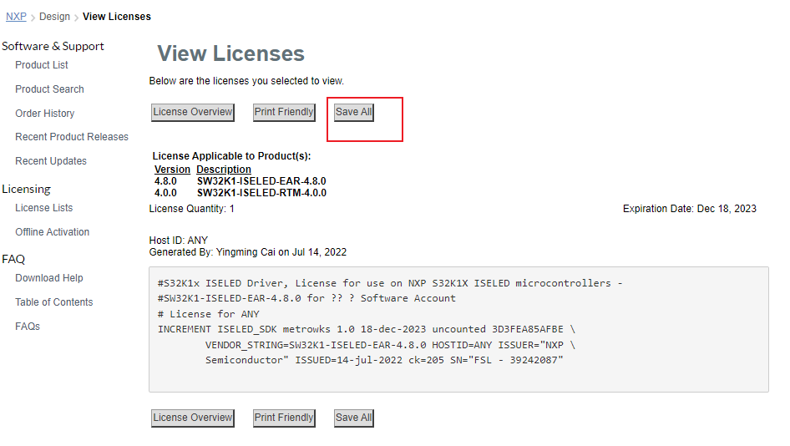Viewport: 790px width, 446px height.
Task: Click the bottom License Overview button
Action: [193, 418]
